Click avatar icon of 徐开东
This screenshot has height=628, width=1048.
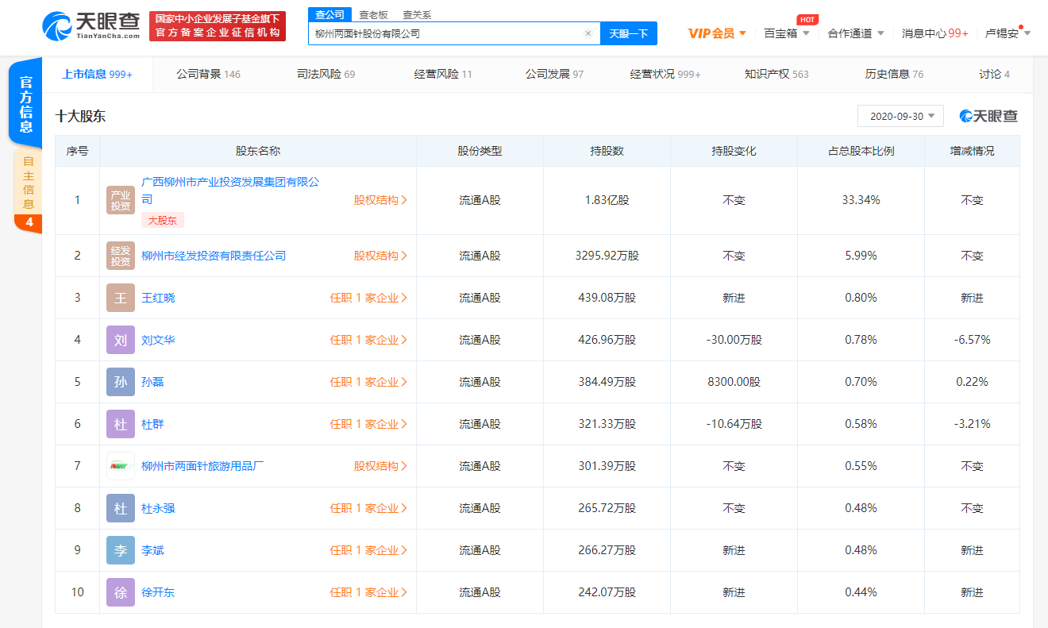tap(121, 592)
